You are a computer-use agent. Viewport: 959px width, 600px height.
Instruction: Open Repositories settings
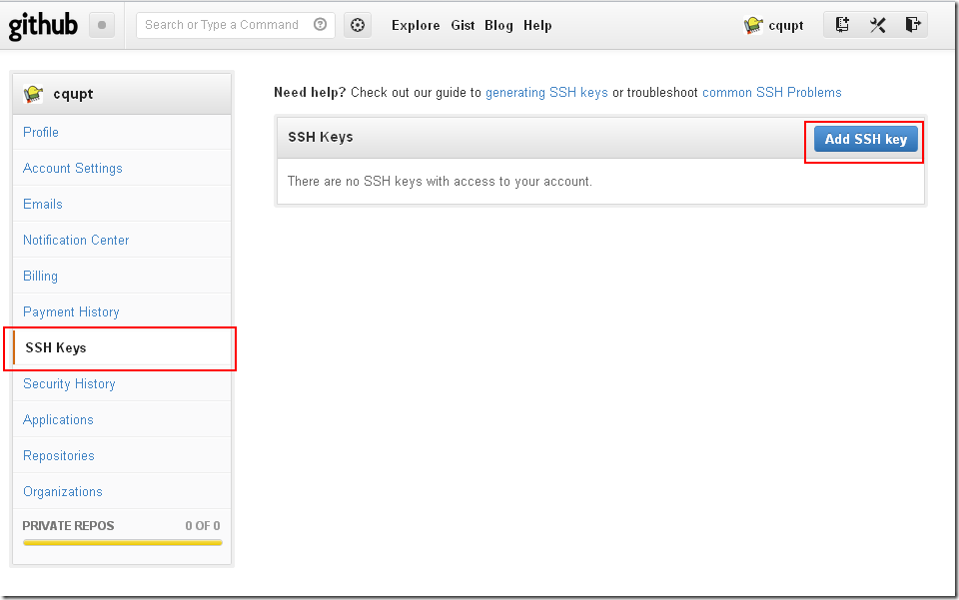coord(59,456)
